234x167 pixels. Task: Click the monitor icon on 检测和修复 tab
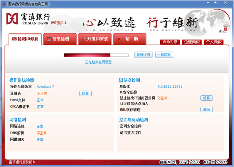click(x=14, y=39)
